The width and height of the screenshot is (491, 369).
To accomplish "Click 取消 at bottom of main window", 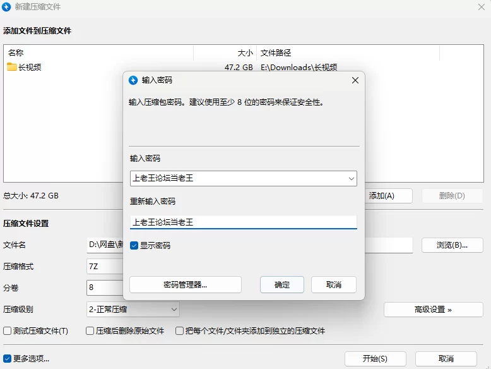I will [x=446, y=359].
